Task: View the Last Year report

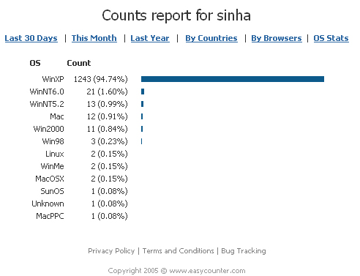Action: tap(150, 38)
